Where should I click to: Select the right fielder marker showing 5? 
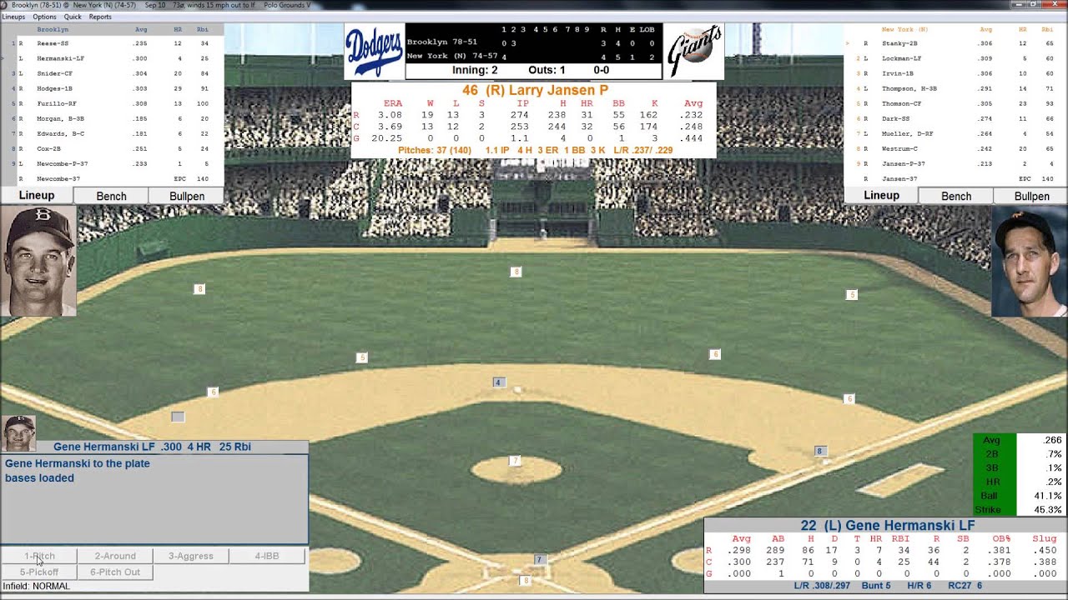pos(852,294)
